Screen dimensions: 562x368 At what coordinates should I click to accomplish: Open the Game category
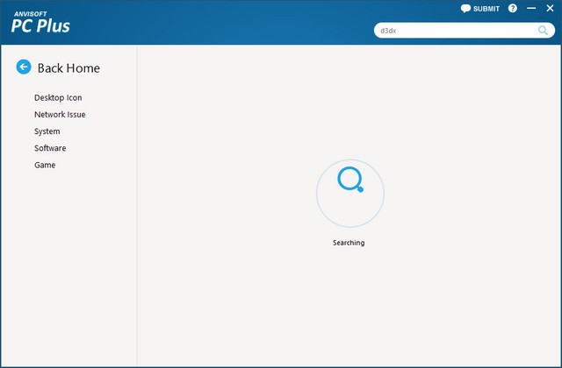(45, 165)
